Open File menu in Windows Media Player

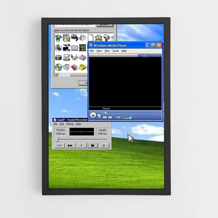coord(92,51)
